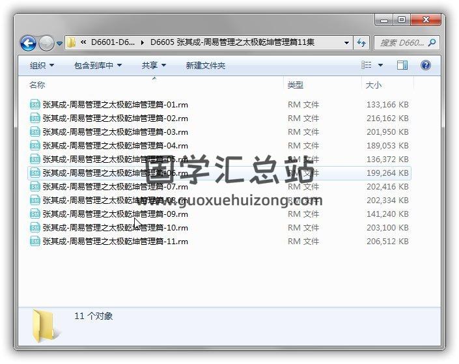Sort by the 名称 column header
Viewport: 459px width, 364px height.
(x=37, y=85)
